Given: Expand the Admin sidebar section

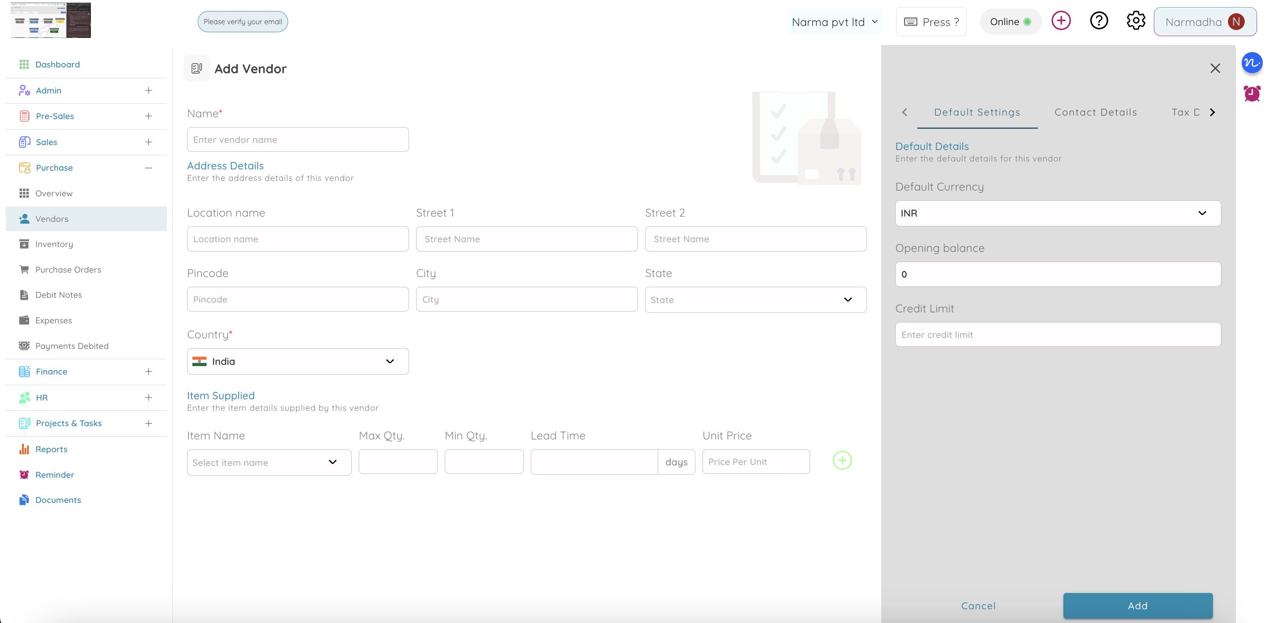Looking at the screenshot, I should [148, 90].
